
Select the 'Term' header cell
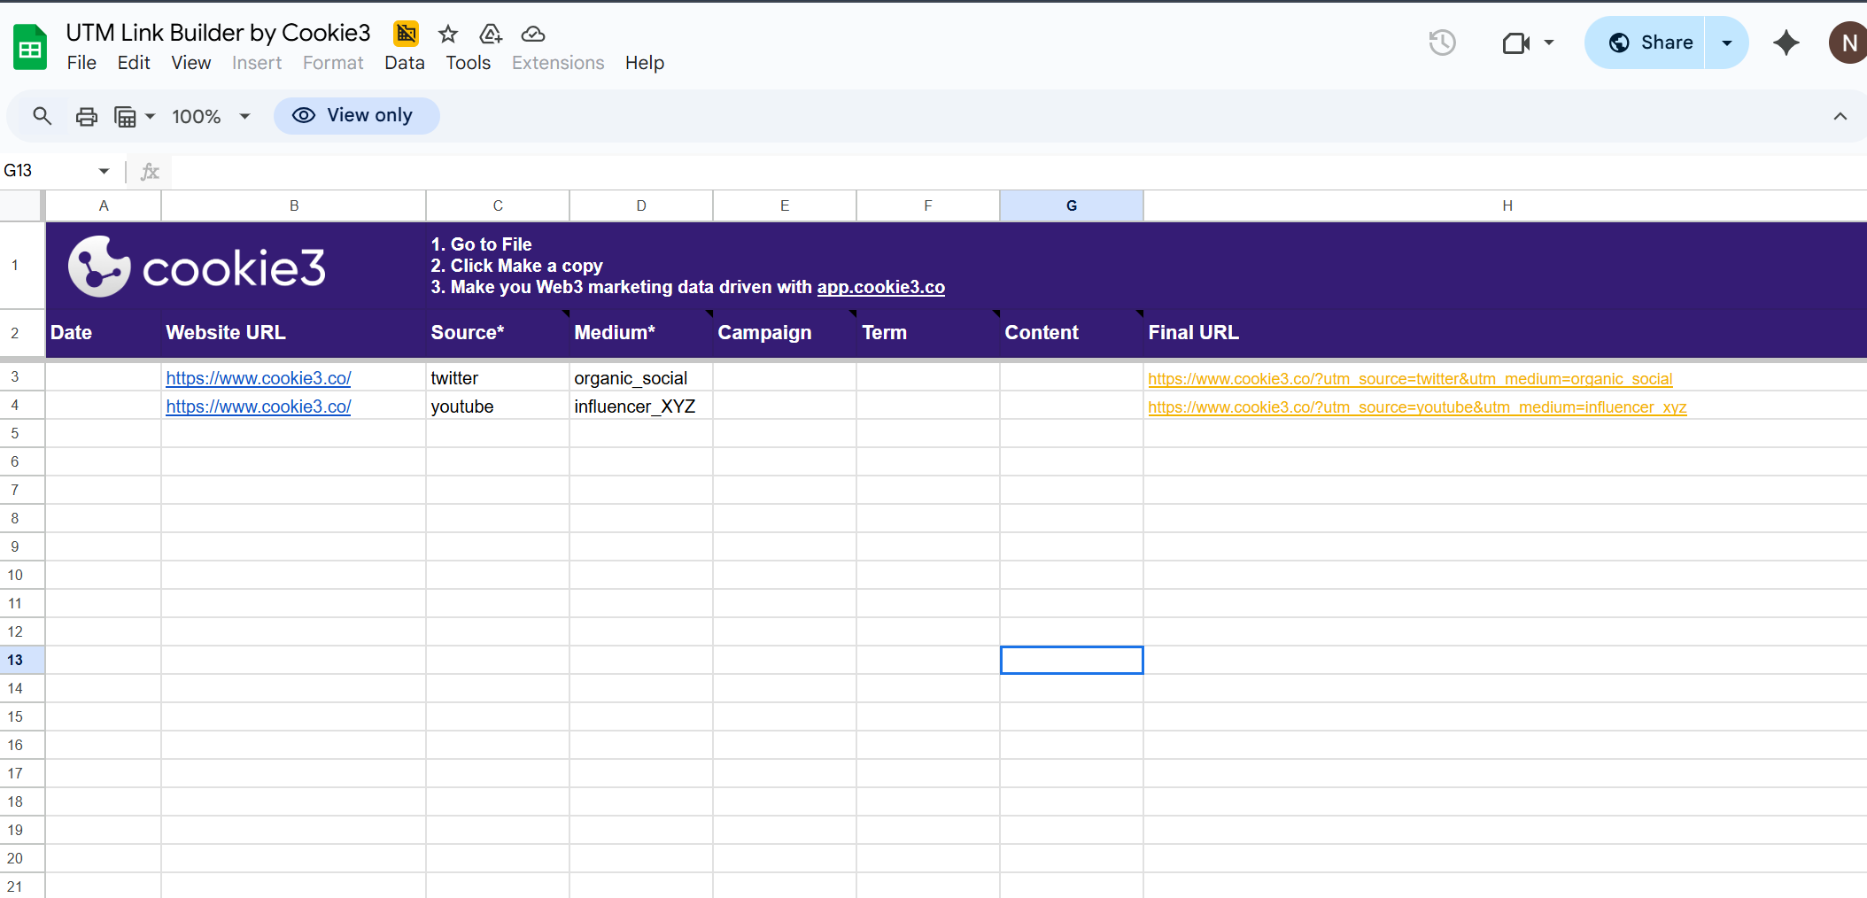[928, 333]
